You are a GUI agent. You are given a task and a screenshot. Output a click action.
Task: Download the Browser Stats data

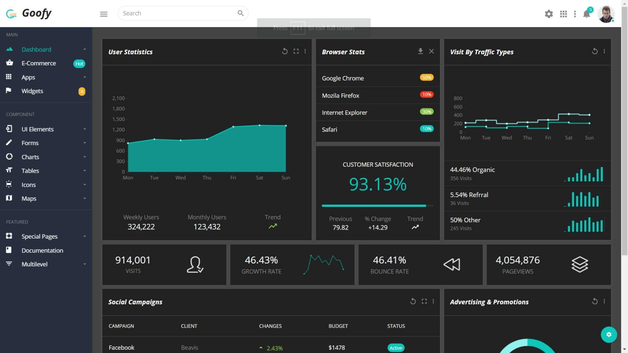coord(420,51)
